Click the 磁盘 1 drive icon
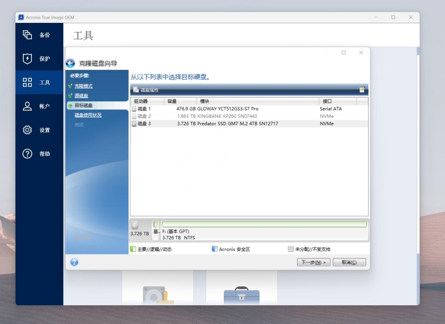The image size is (445, 324). point(134,109)
